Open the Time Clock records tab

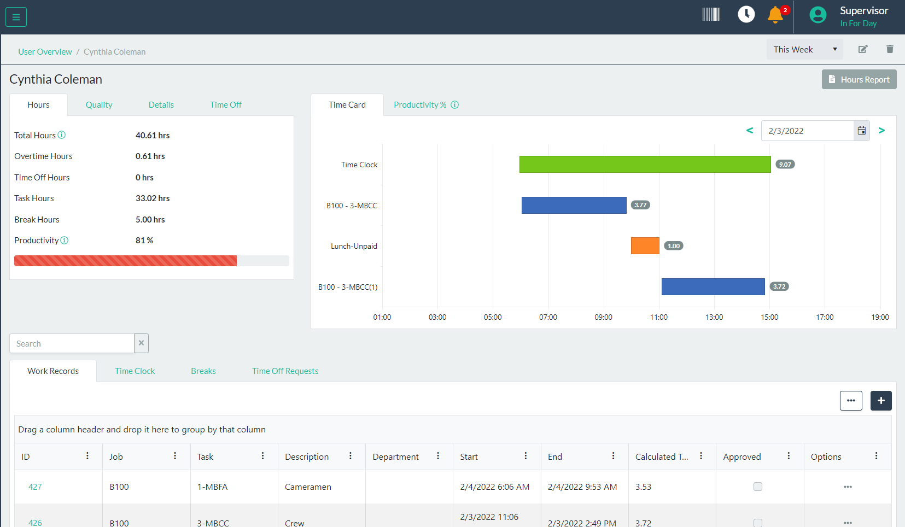135,371
